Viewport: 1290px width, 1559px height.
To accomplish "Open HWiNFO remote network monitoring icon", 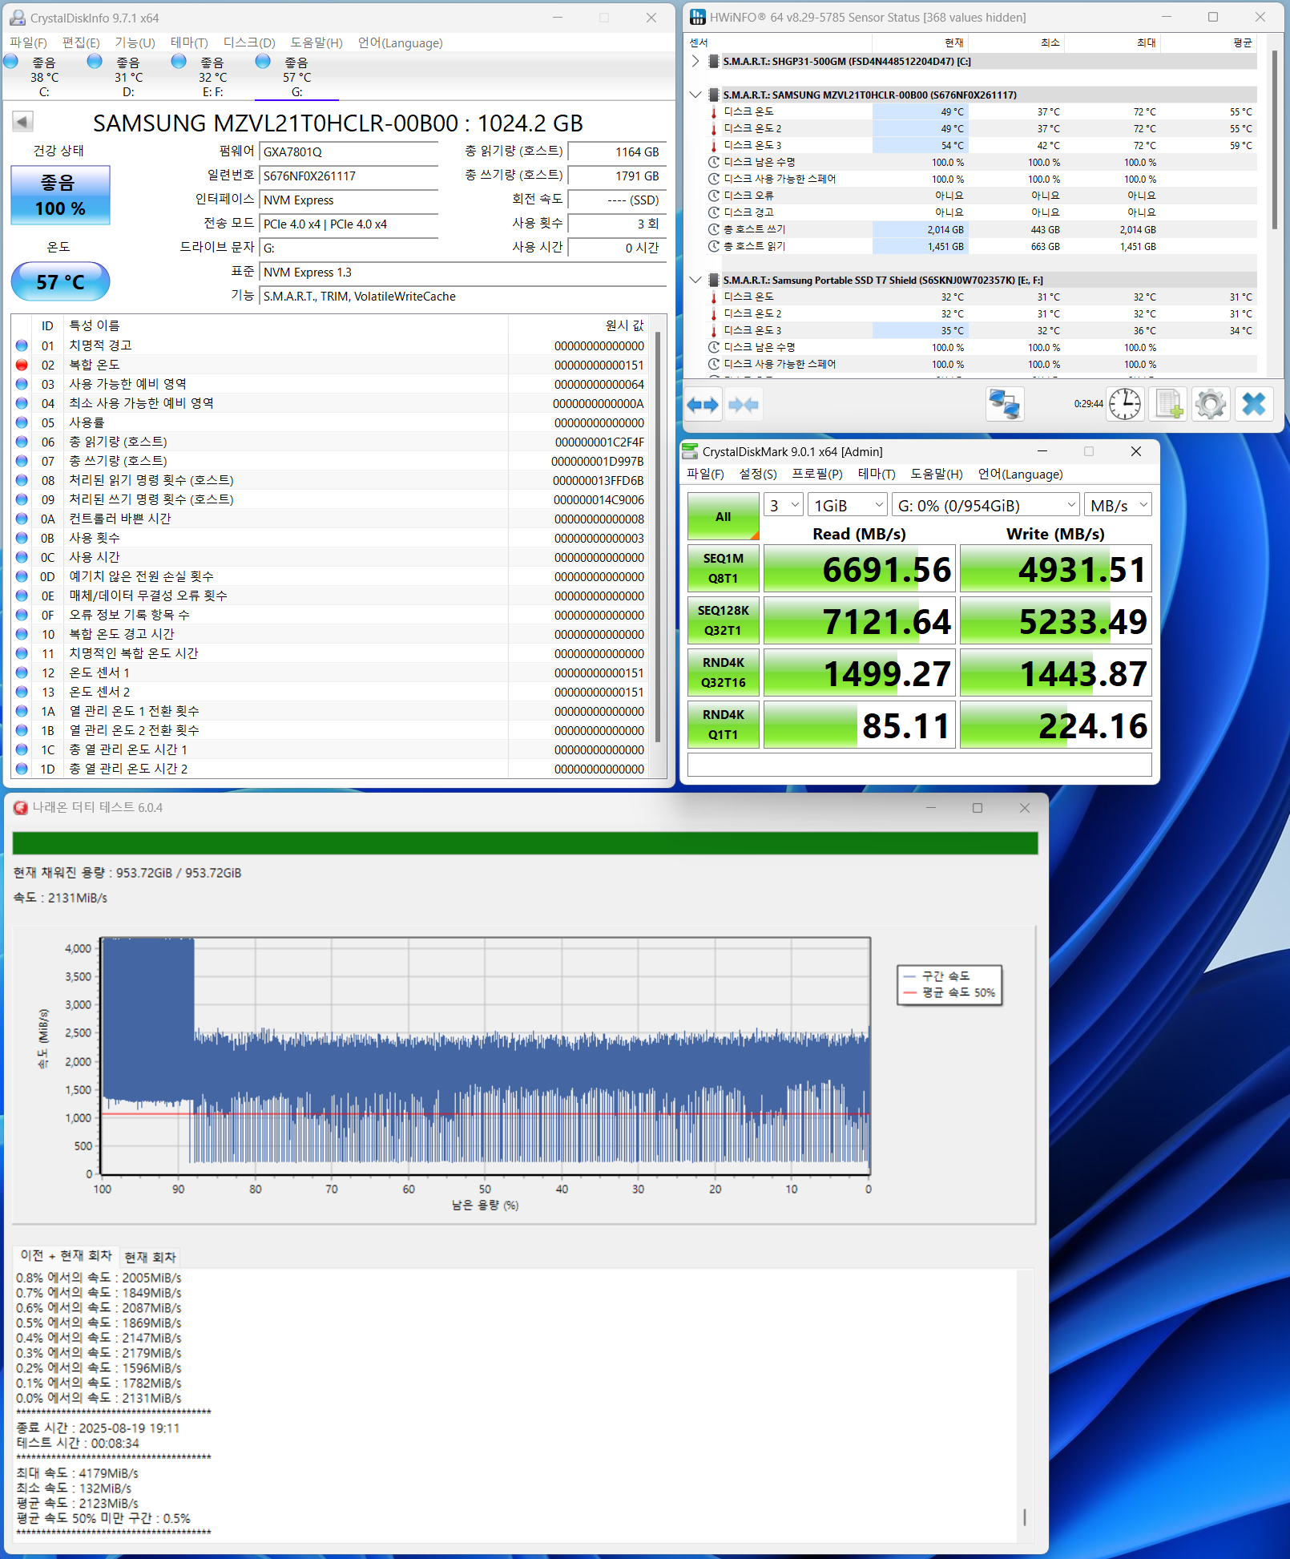I will tap(1004, 404).
